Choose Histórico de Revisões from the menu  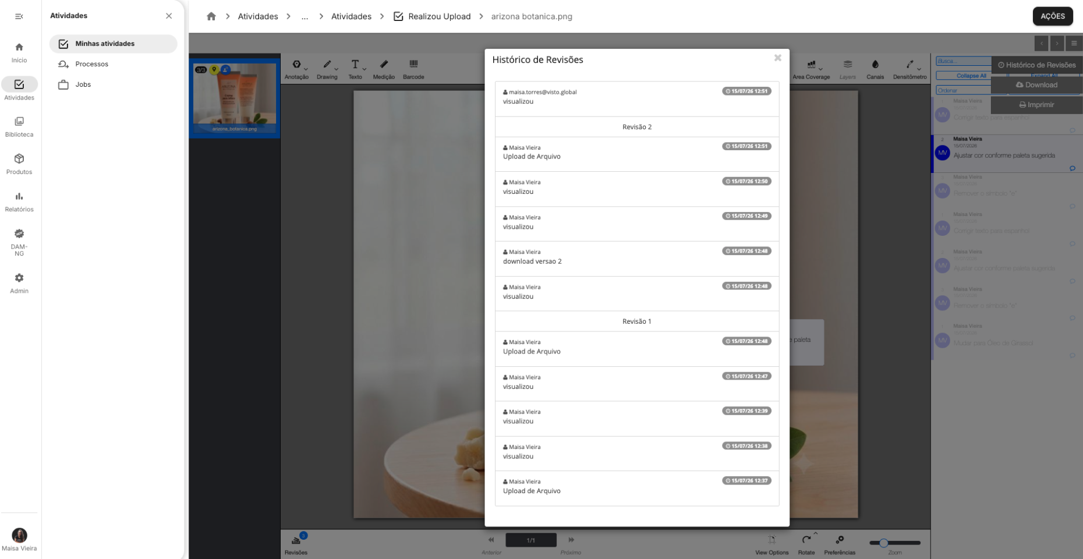tap(1036, 65)
